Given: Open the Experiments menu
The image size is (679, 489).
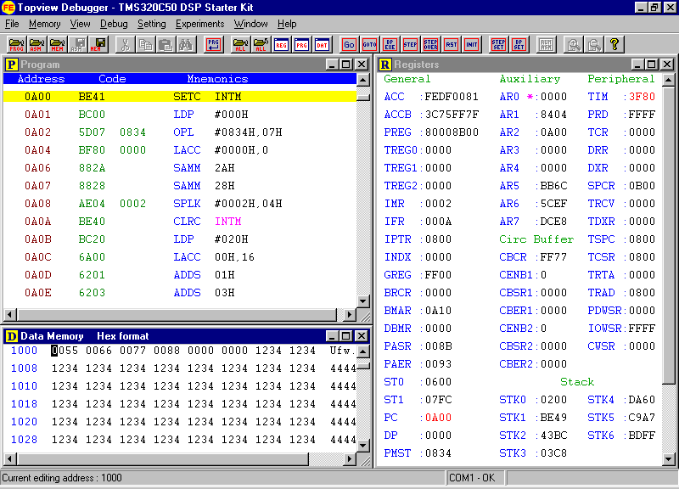Looking at the screenshot, I should tap(199, 24).
